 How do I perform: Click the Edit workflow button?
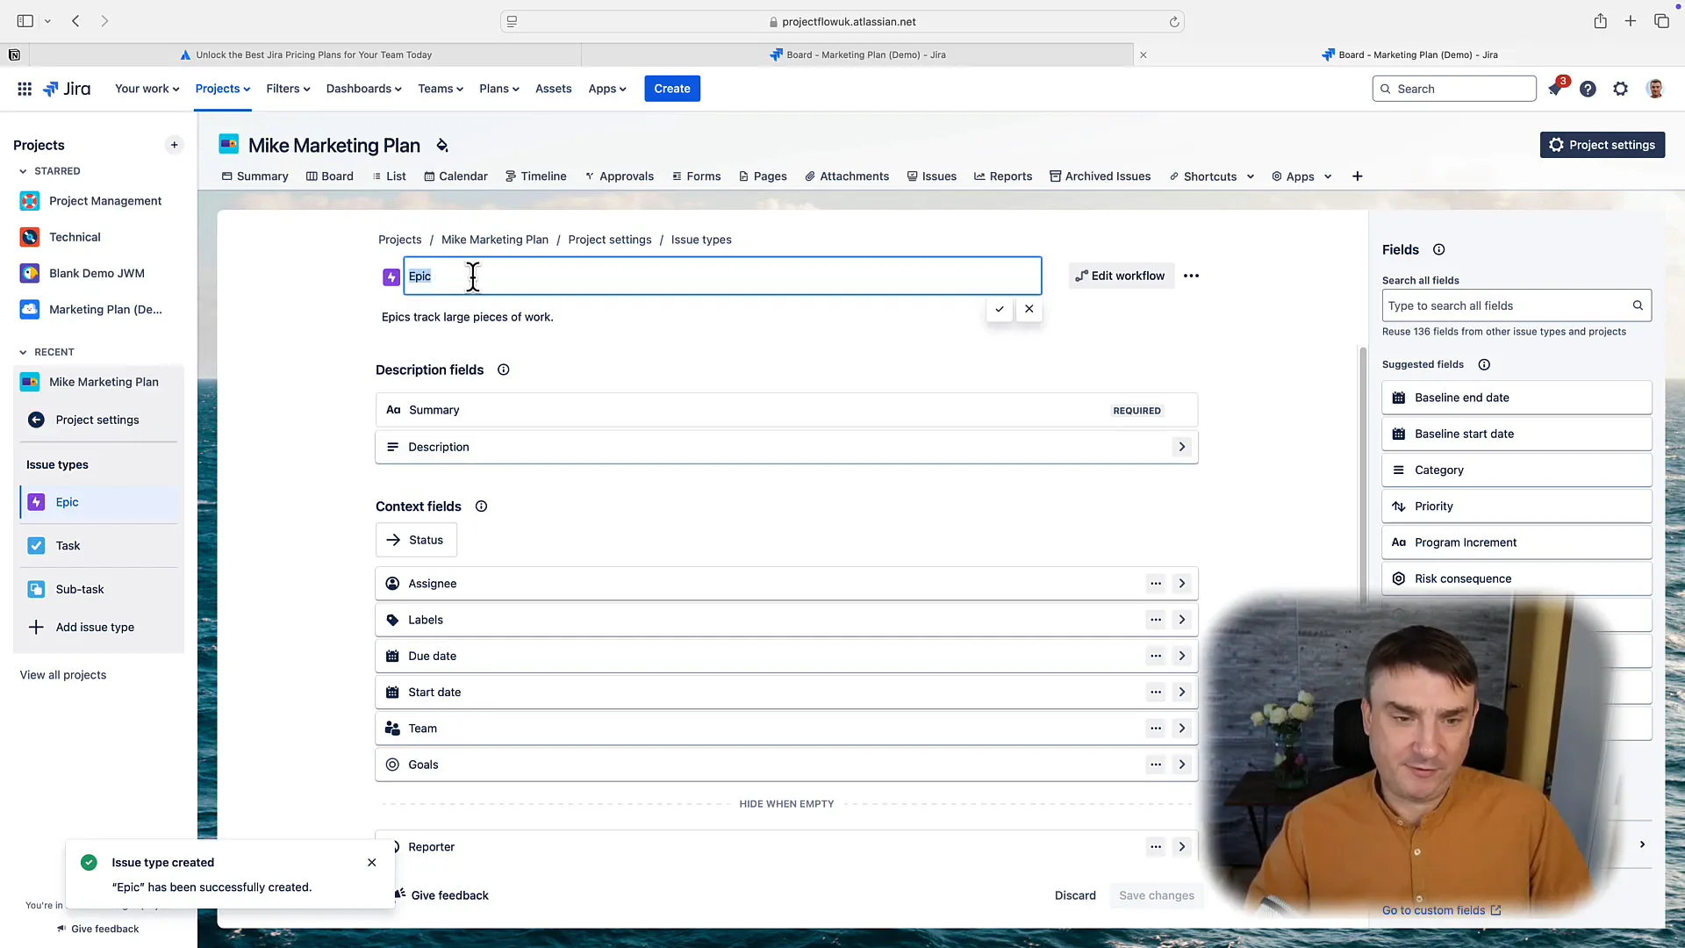1121,276
